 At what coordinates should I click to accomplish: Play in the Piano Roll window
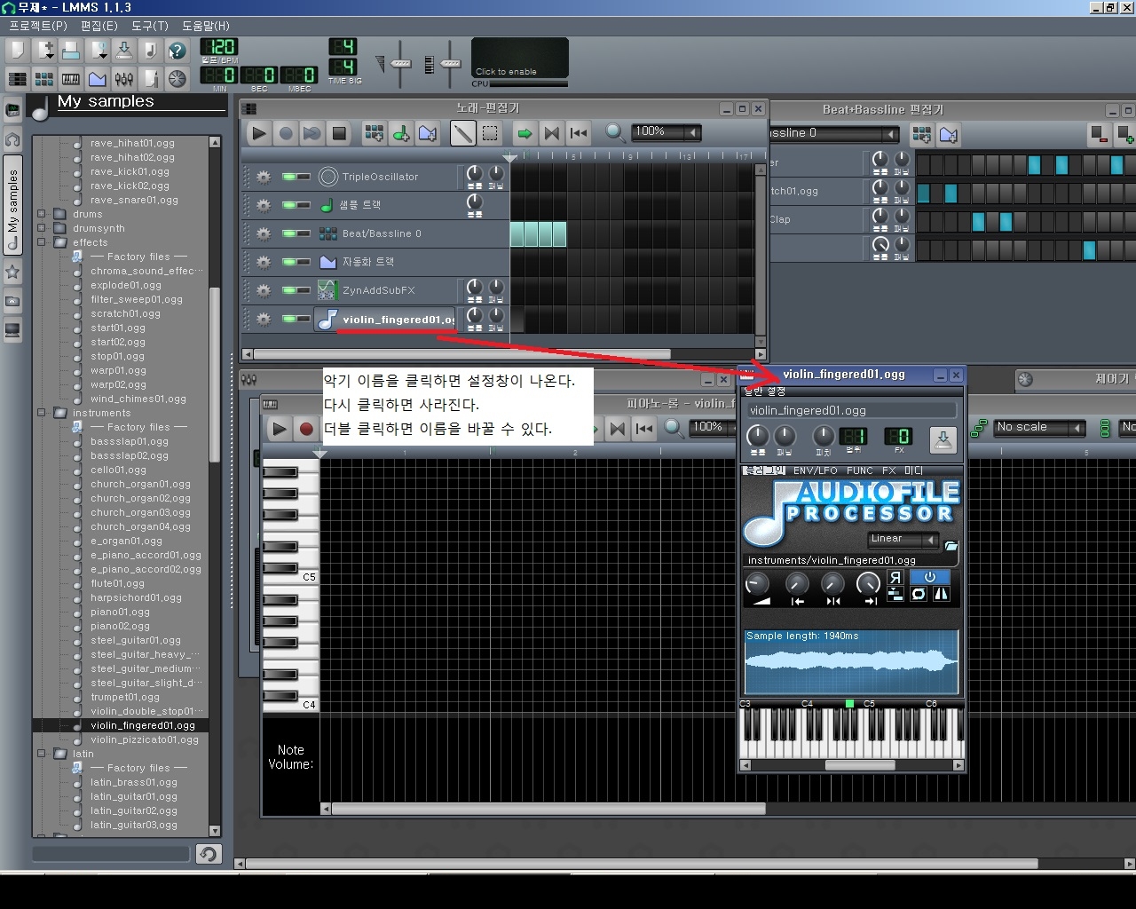[x=279, y=429]
